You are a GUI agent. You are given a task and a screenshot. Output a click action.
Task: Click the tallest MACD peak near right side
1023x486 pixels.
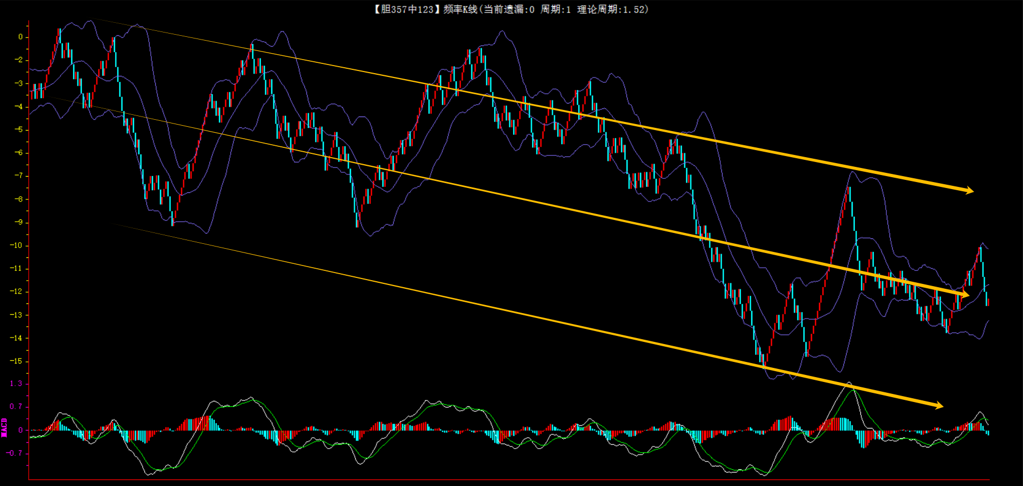point(849,384)
